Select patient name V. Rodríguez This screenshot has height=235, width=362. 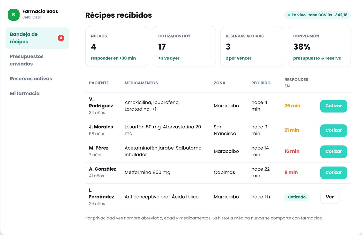101,102
